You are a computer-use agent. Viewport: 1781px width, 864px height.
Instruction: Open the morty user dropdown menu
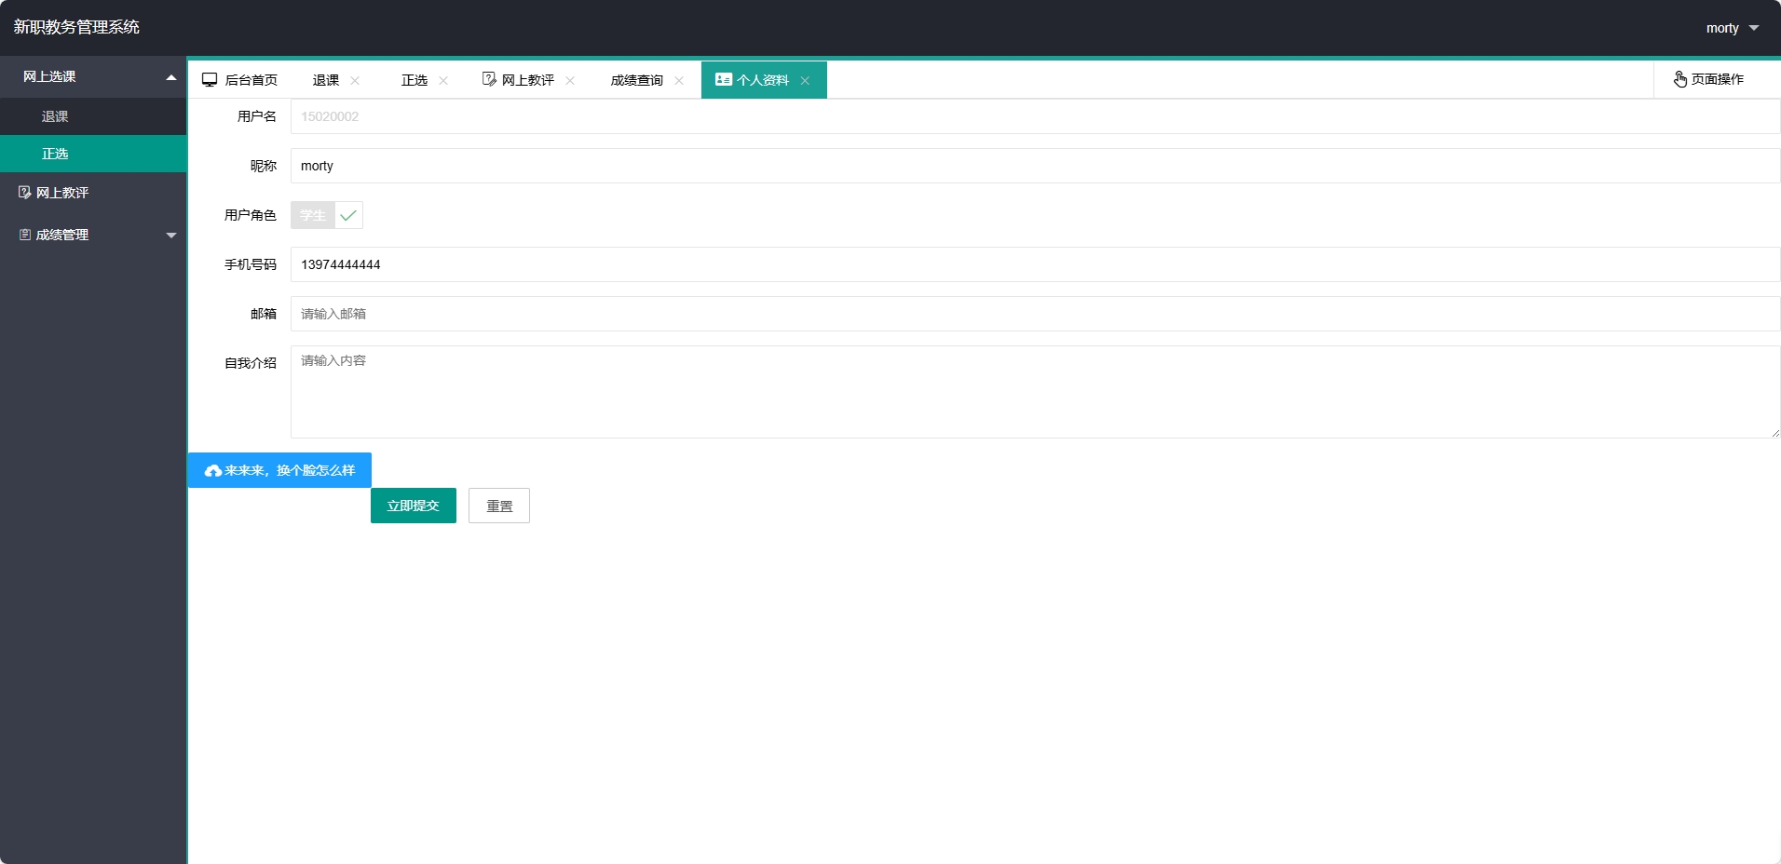[1731, 28]
